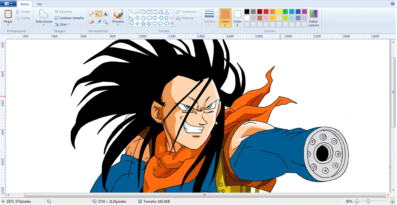Choose the diamond shape
The image size is (397, 205).
(137, 18)
